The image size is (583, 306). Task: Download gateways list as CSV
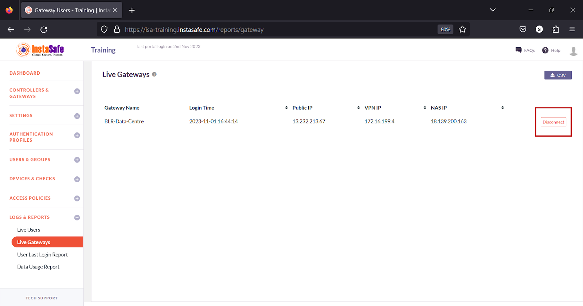(x=558, y=75)
